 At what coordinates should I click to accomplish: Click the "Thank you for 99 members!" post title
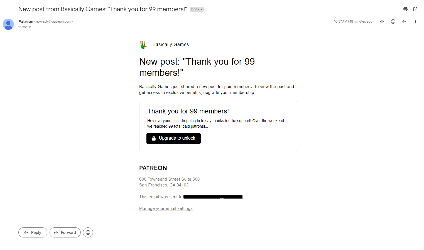pos(188,111)
